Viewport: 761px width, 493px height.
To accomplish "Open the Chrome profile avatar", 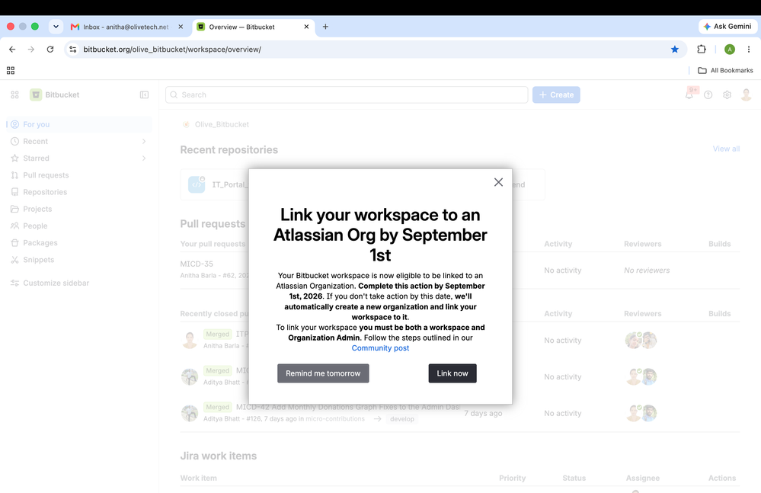I will click(x=730, y=49).
